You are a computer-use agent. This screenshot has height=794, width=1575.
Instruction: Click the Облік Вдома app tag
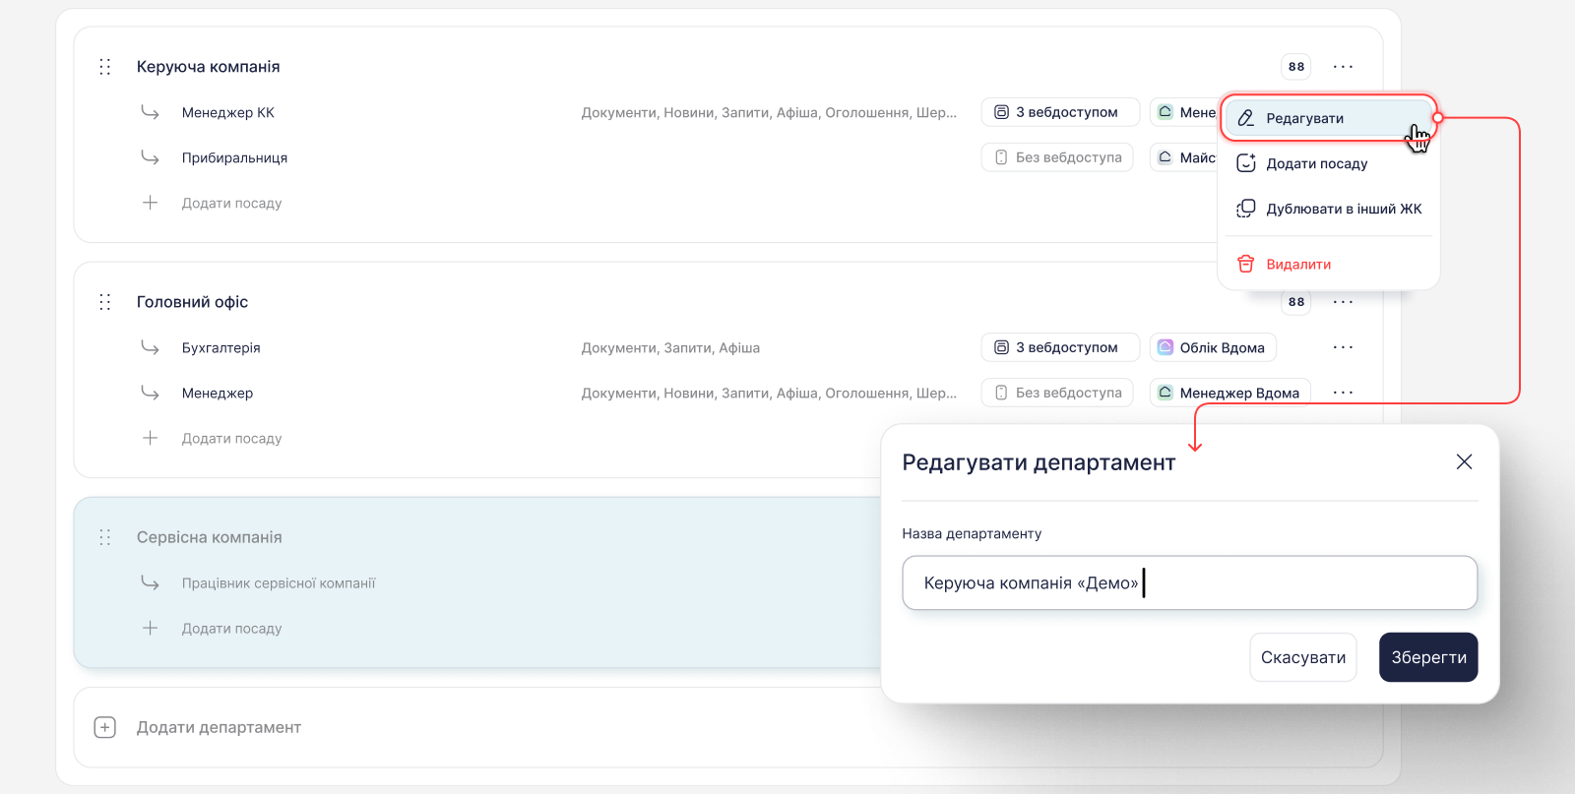(1213, 347)
